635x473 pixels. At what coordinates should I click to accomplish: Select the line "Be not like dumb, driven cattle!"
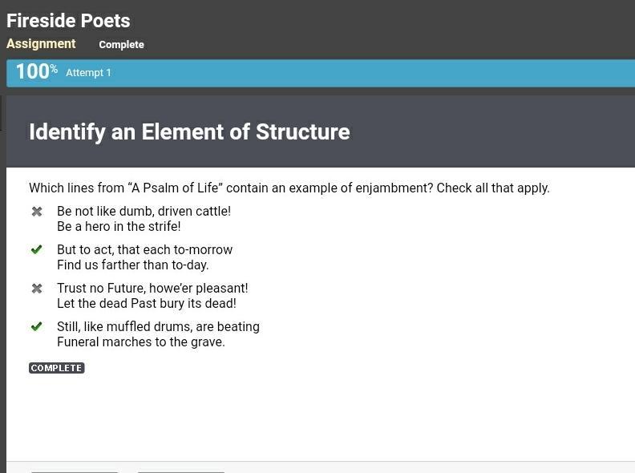(144, 211)
